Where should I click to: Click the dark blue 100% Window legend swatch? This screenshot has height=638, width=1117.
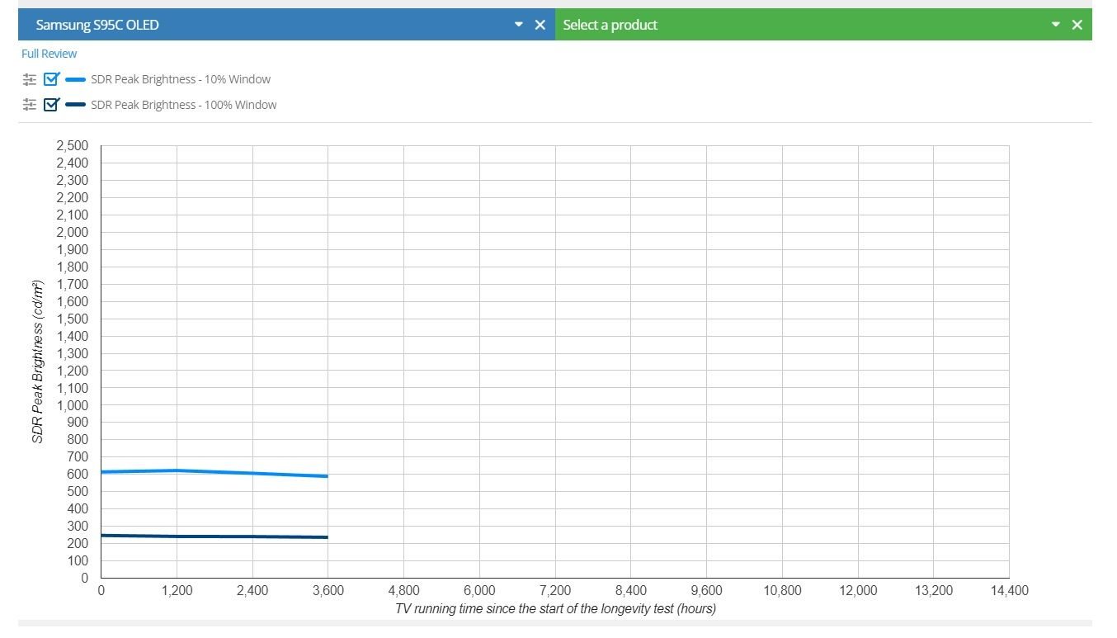75,105
